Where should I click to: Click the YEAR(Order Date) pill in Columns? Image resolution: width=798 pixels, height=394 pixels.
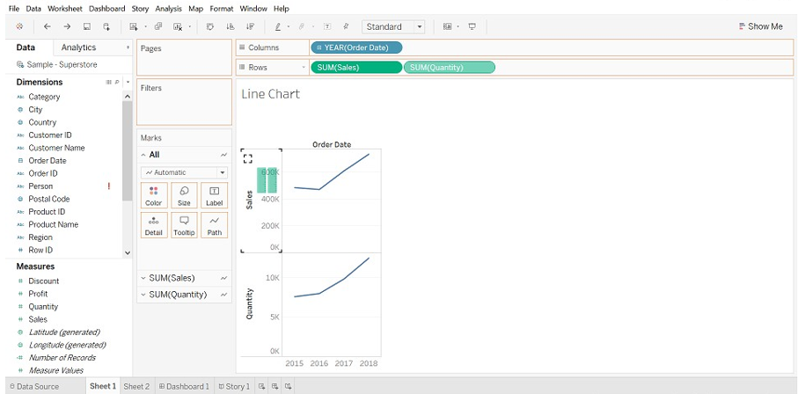356,47
